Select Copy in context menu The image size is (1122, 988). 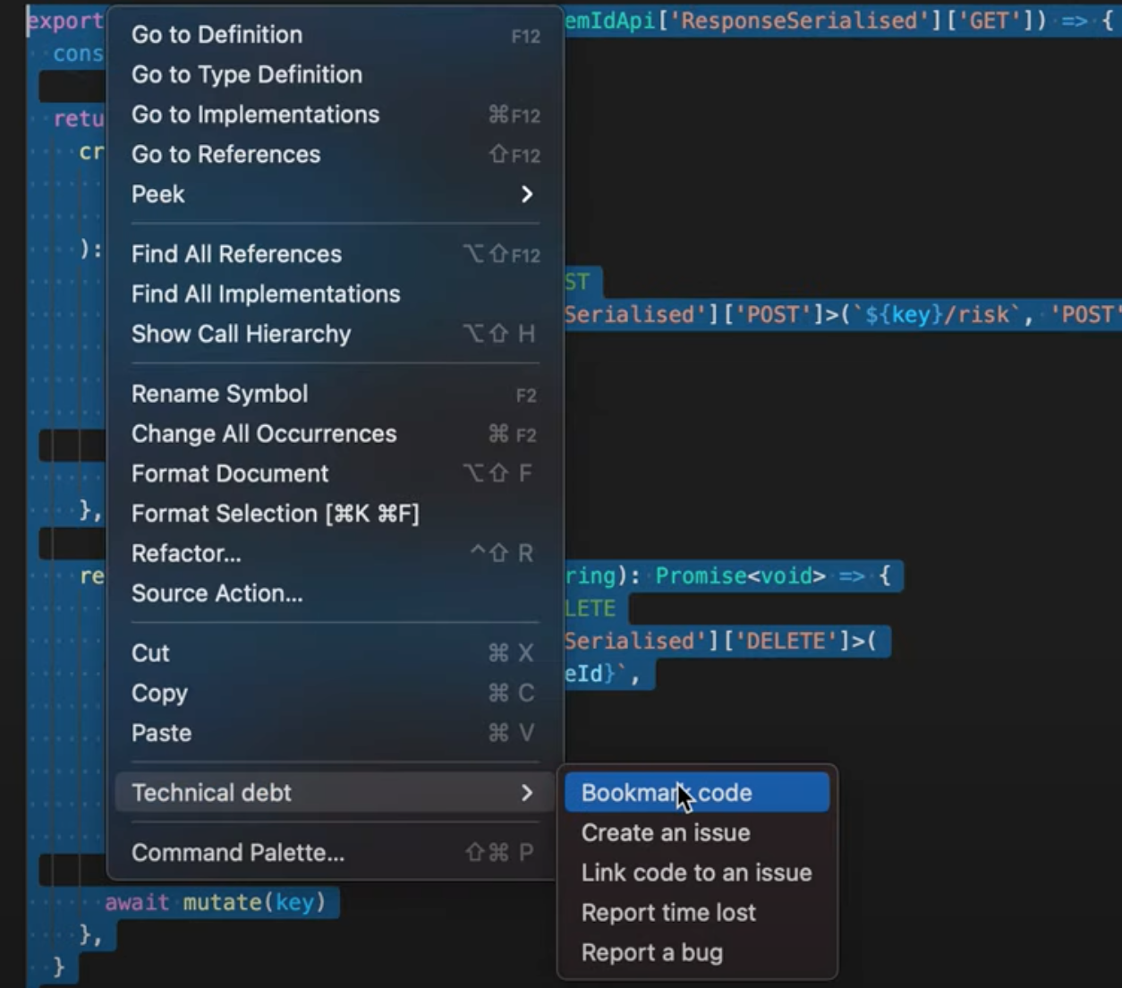335,694
